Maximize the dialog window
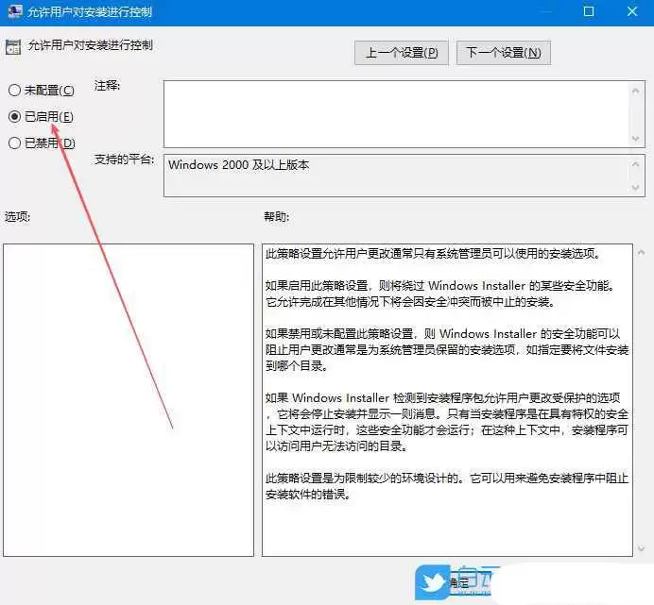654x605 pixels. pos(589,11)
